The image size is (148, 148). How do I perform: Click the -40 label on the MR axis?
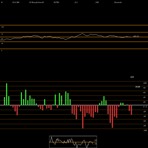click(144, 116)
